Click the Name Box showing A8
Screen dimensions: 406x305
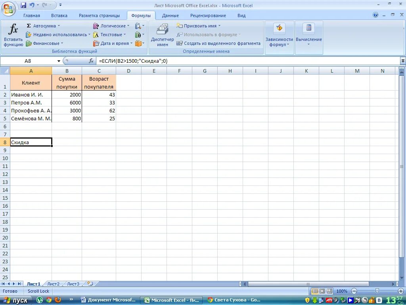28,61
